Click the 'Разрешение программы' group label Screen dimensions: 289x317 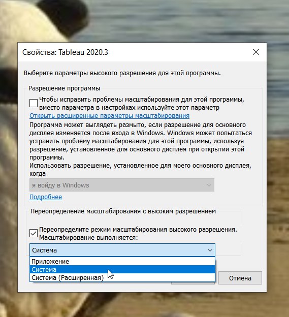tap(65, 88)
